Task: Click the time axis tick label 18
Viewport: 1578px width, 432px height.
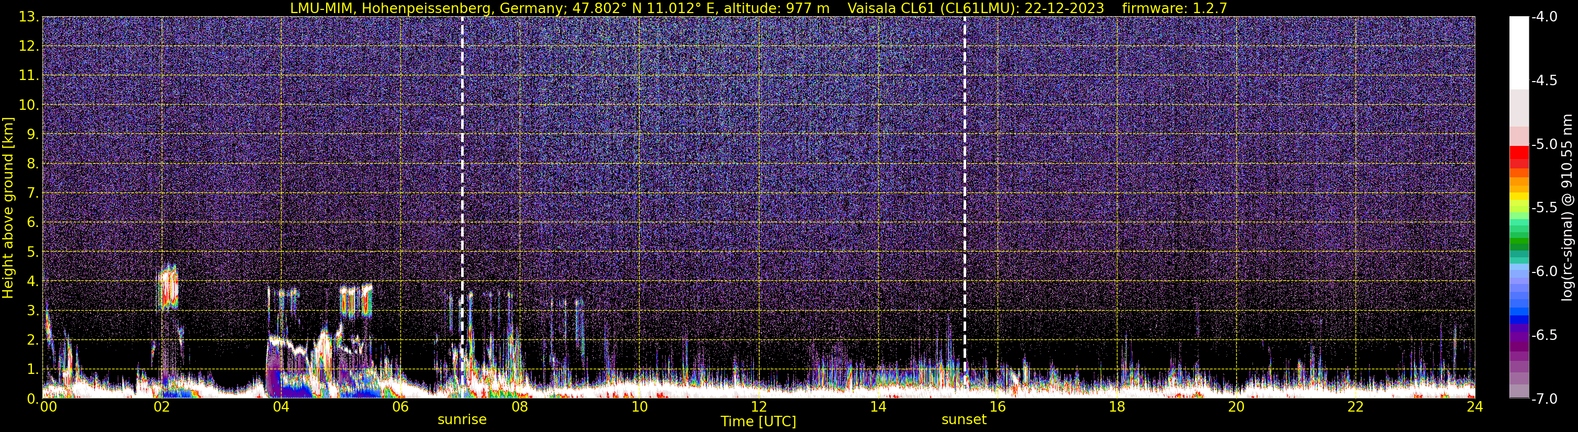Action: click(1117, 407)
